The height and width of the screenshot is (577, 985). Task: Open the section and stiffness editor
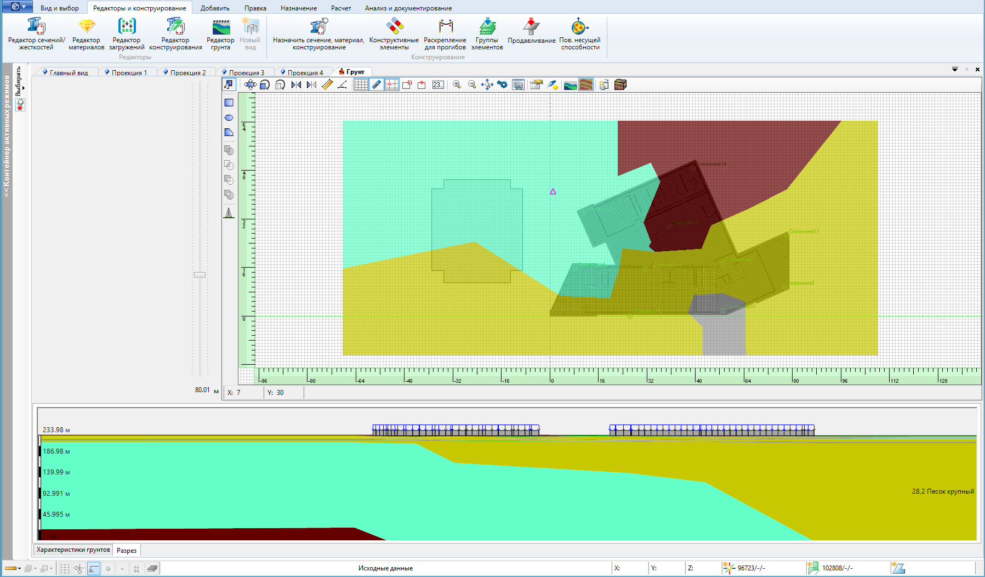[36, 33]
